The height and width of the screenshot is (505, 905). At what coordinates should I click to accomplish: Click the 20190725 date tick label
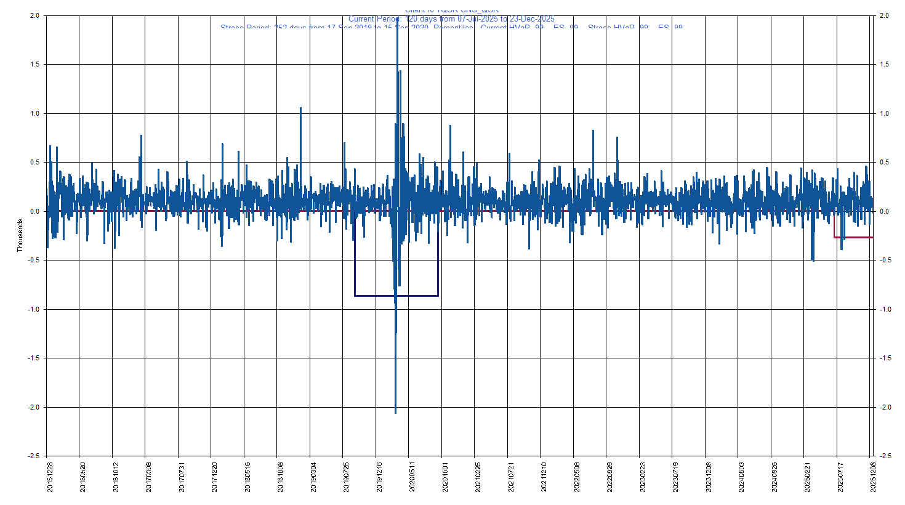(346, 477)
